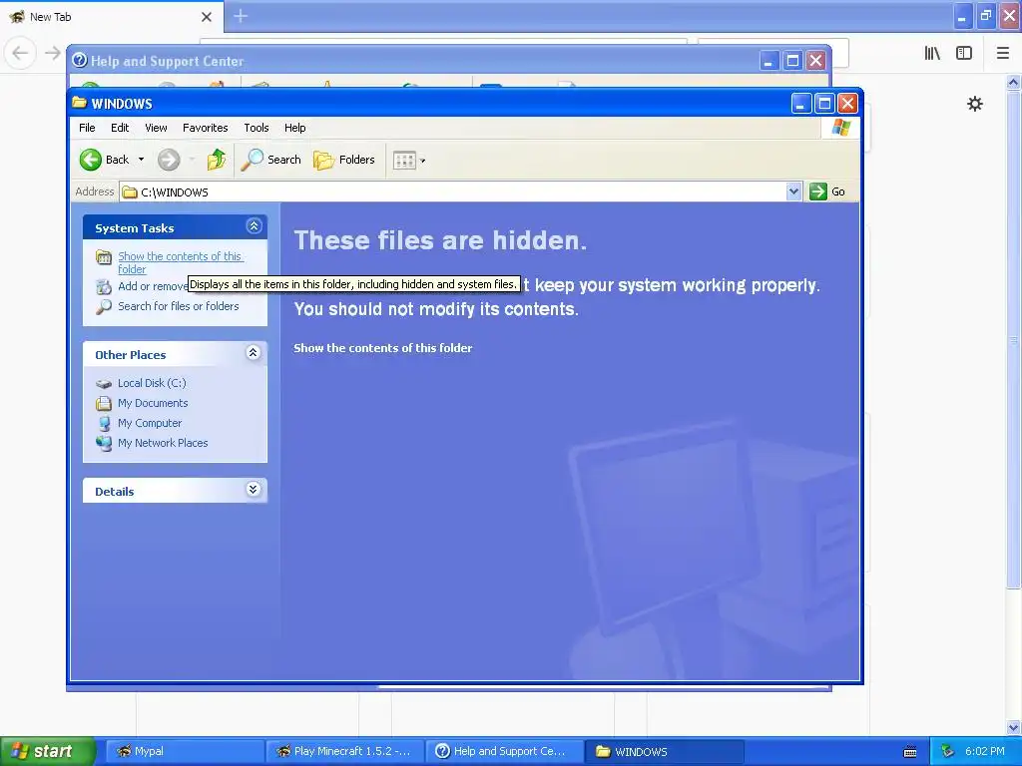Open the Edit menu
This screenshot has width=1022, height=766.
tap(120, 128)
